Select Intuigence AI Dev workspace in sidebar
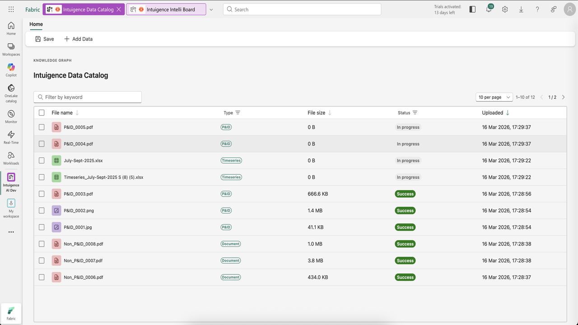This screenshot has width=578, height=325. coord(11,182)
